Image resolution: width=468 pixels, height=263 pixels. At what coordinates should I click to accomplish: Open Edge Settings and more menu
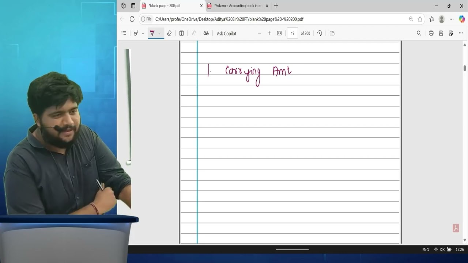click(x=452, y=19)
